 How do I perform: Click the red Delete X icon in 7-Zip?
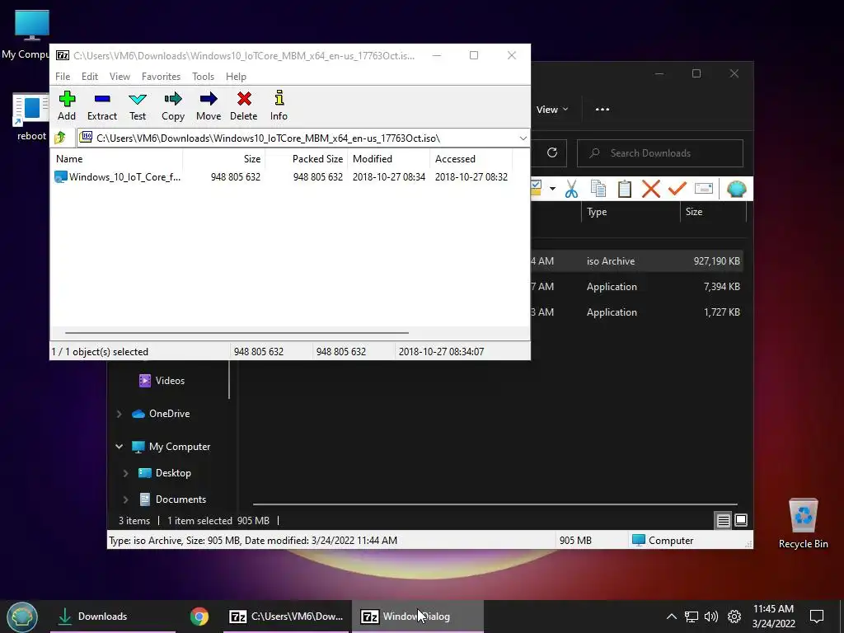(244, 105)
